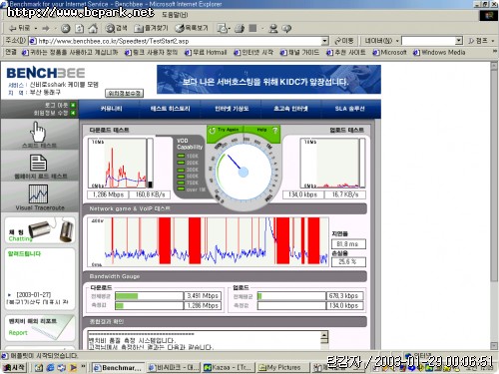Click the Print icon in IE toolbar

[x=240, y=29]
